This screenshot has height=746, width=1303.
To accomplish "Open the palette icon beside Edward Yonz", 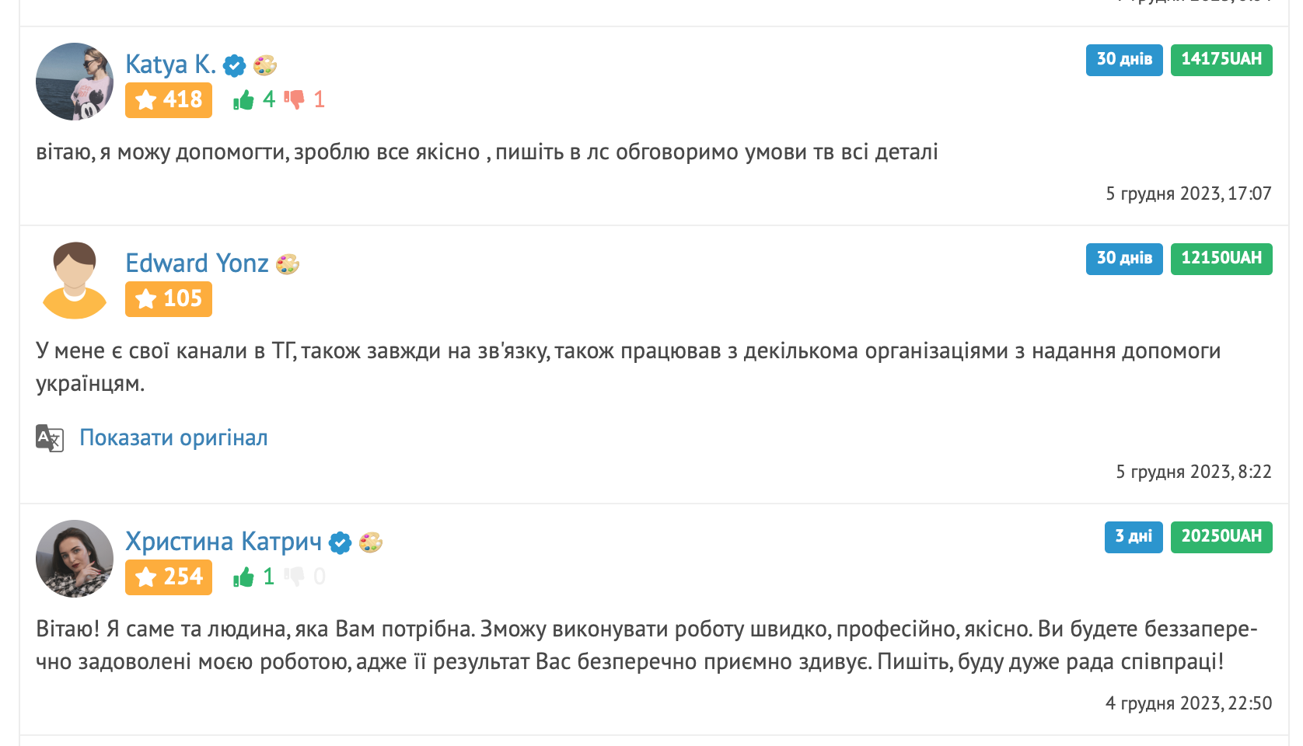I will click(x=289, y=264).
